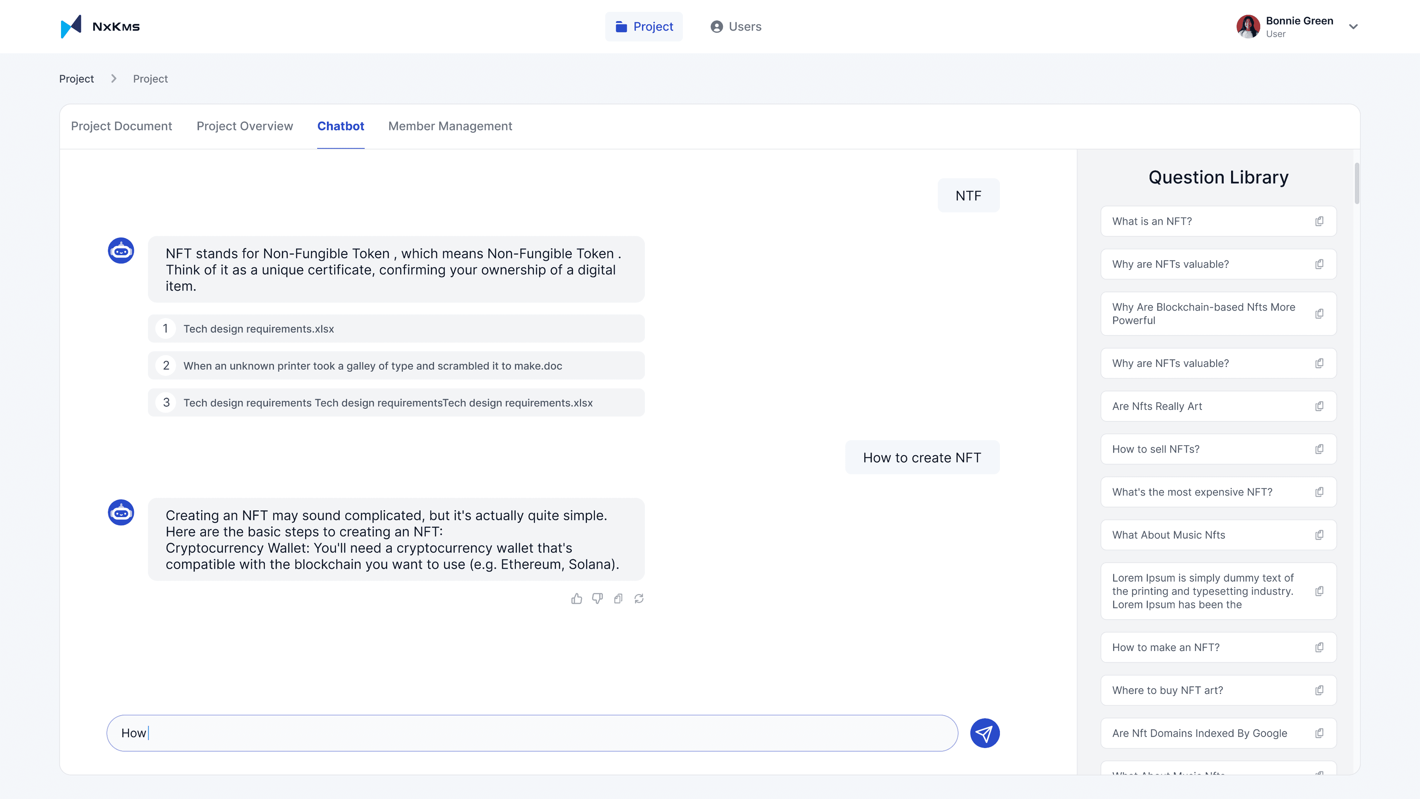Select 'What is an NFT?' library question
Viewport: 1420px width, 799px height.
click(x=1219, y=221)
